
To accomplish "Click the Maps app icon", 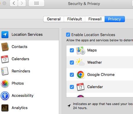I will pos(81,50).
